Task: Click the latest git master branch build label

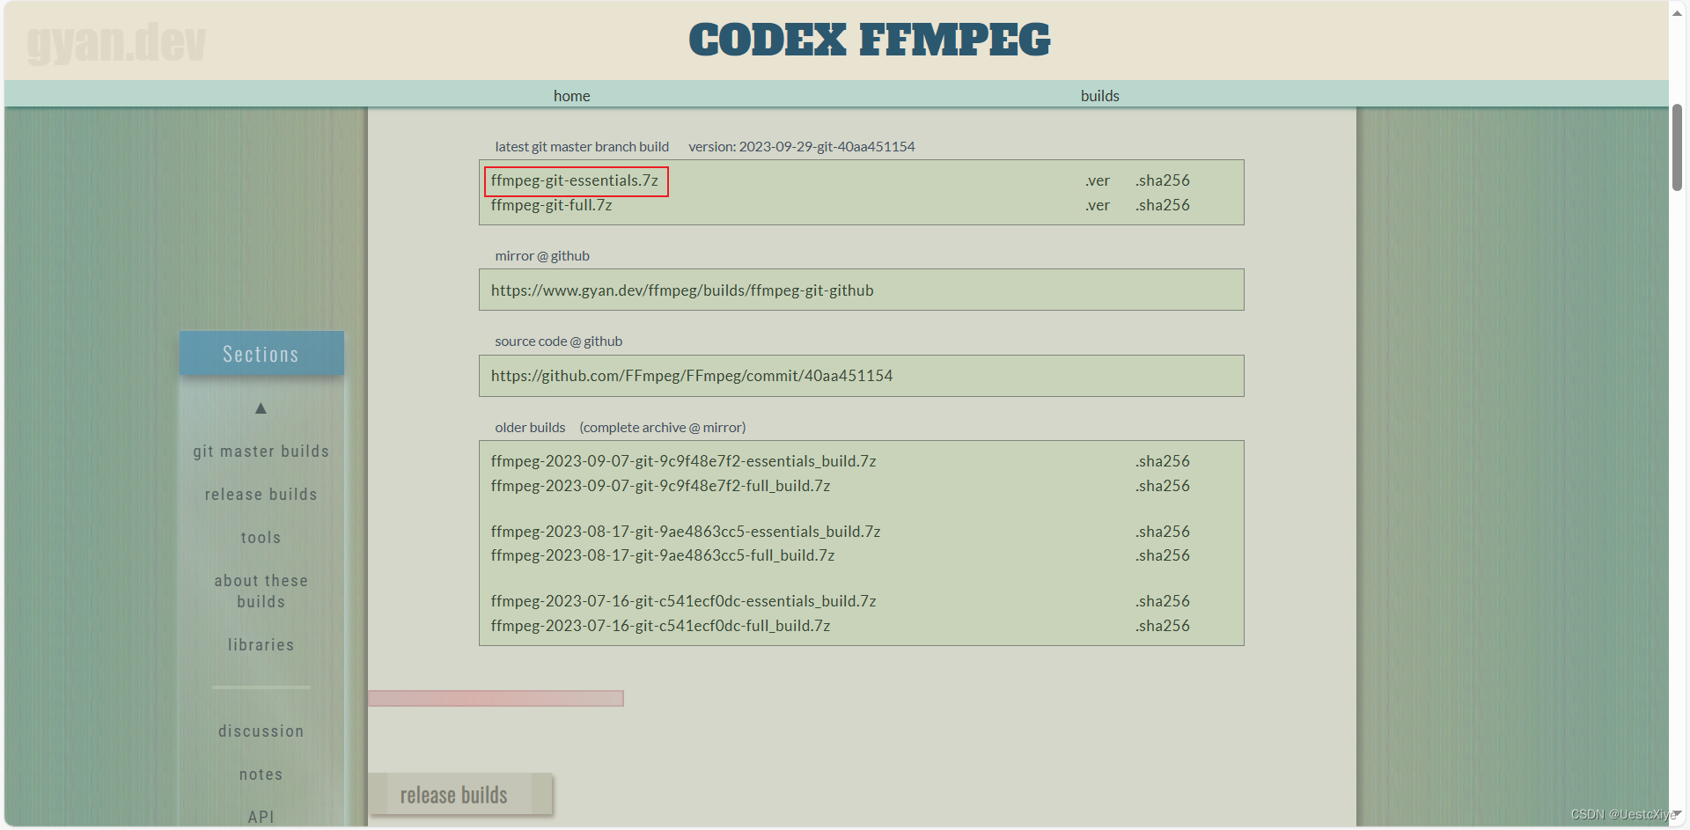Action: click(x=582, y=147)
